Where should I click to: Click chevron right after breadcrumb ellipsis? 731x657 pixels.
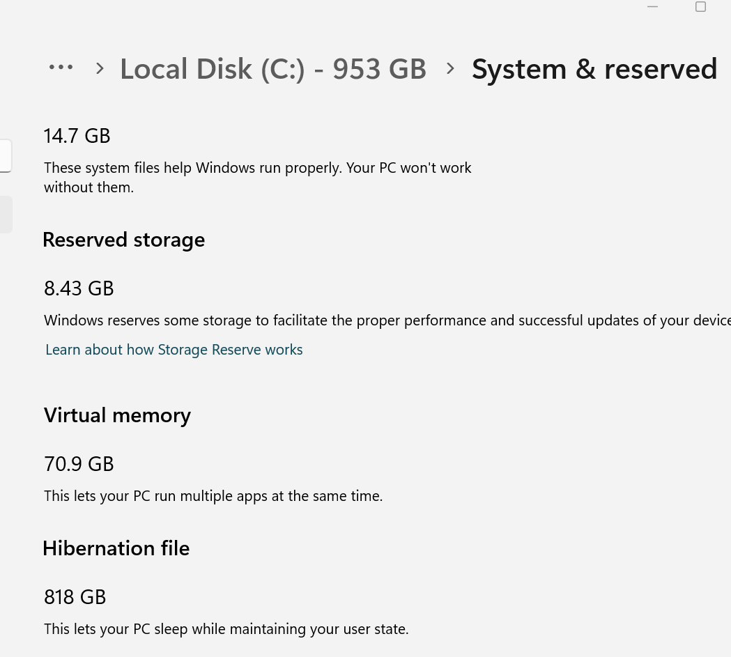pyautogui.click(x=100, y=68)
